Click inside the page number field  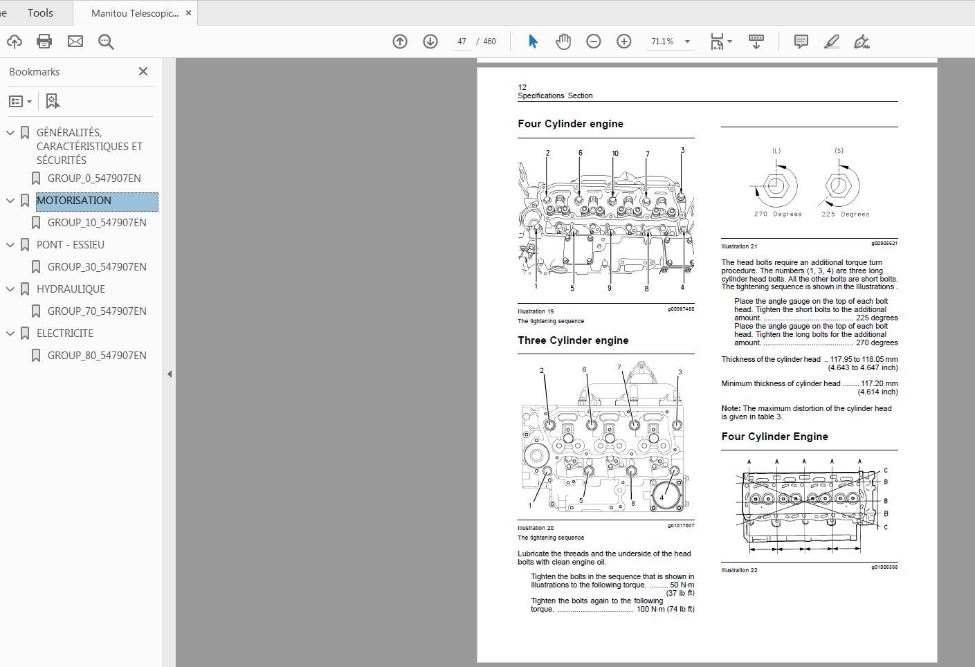pyautogui.click(x=462, y=42)
